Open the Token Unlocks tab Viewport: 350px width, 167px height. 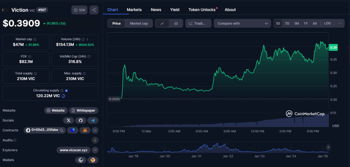pyautogui.click(x=202, y=10)
